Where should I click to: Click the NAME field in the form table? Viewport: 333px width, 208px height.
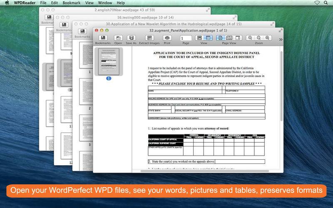tap(185, 89)
